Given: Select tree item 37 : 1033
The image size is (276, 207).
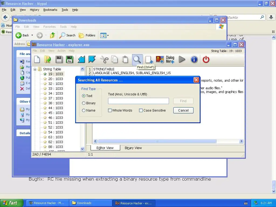Looking at the screenshot, I should (x=56, y=98).
